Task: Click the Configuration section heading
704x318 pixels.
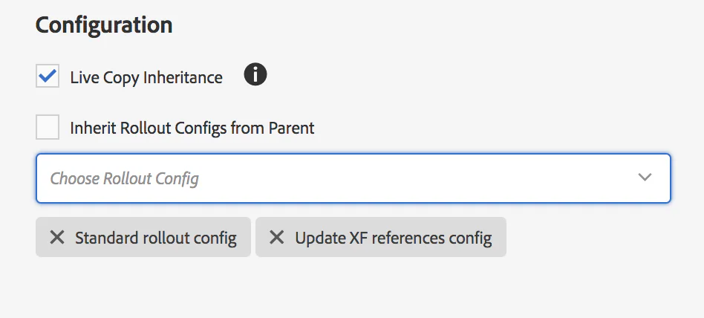Action: (104, 25)
